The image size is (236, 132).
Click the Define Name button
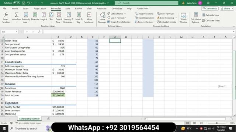[x=115, y=14]
